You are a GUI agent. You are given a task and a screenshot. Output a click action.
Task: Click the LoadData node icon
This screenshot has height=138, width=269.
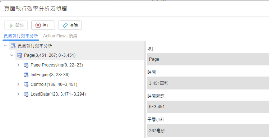[26, 94]
